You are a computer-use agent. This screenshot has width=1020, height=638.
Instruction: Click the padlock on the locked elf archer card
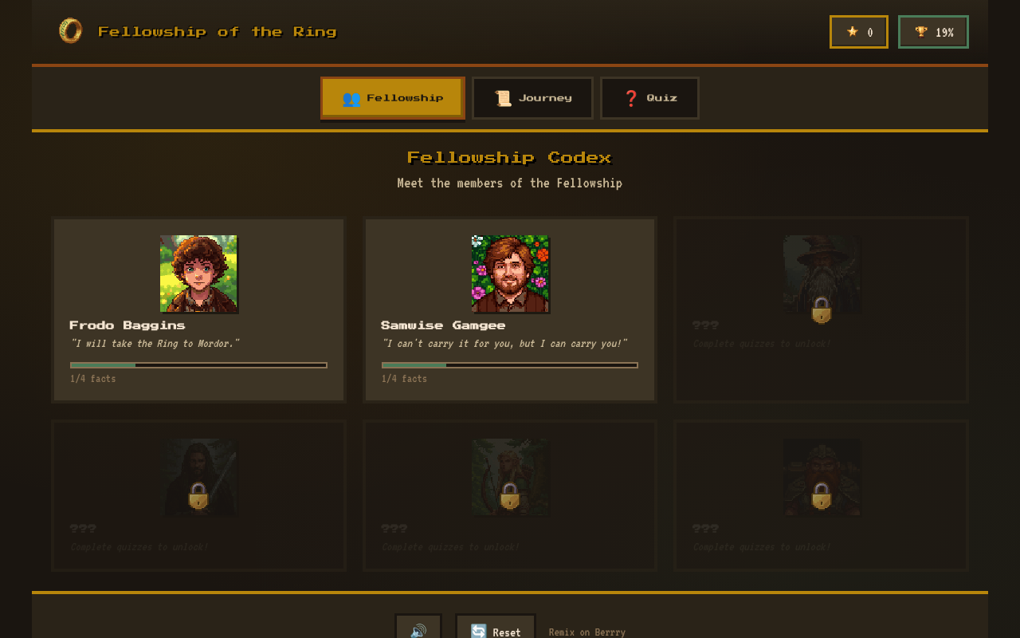[x=510, y=496]
